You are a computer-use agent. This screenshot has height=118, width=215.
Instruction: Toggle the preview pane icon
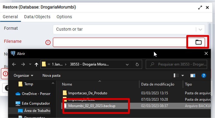pos(193,76)
